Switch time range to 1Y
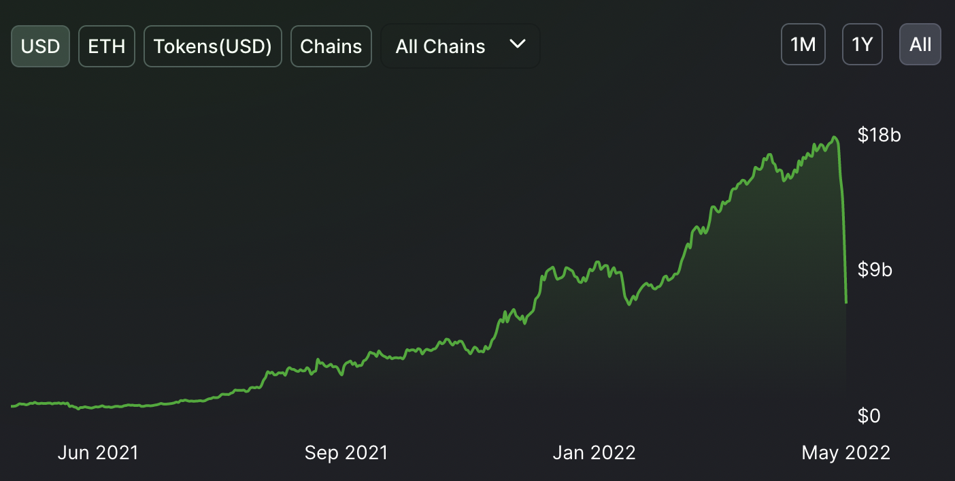Image resolution: width=955 pixels, height=481 pixels. click(862, 45)
